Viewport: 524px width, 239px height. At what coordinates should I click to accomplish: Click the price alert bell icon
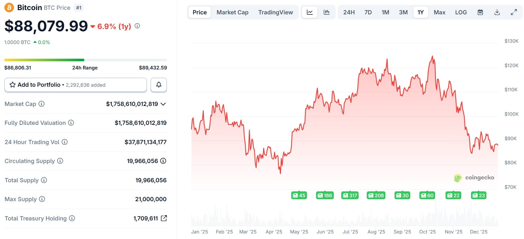coord(159,85)
